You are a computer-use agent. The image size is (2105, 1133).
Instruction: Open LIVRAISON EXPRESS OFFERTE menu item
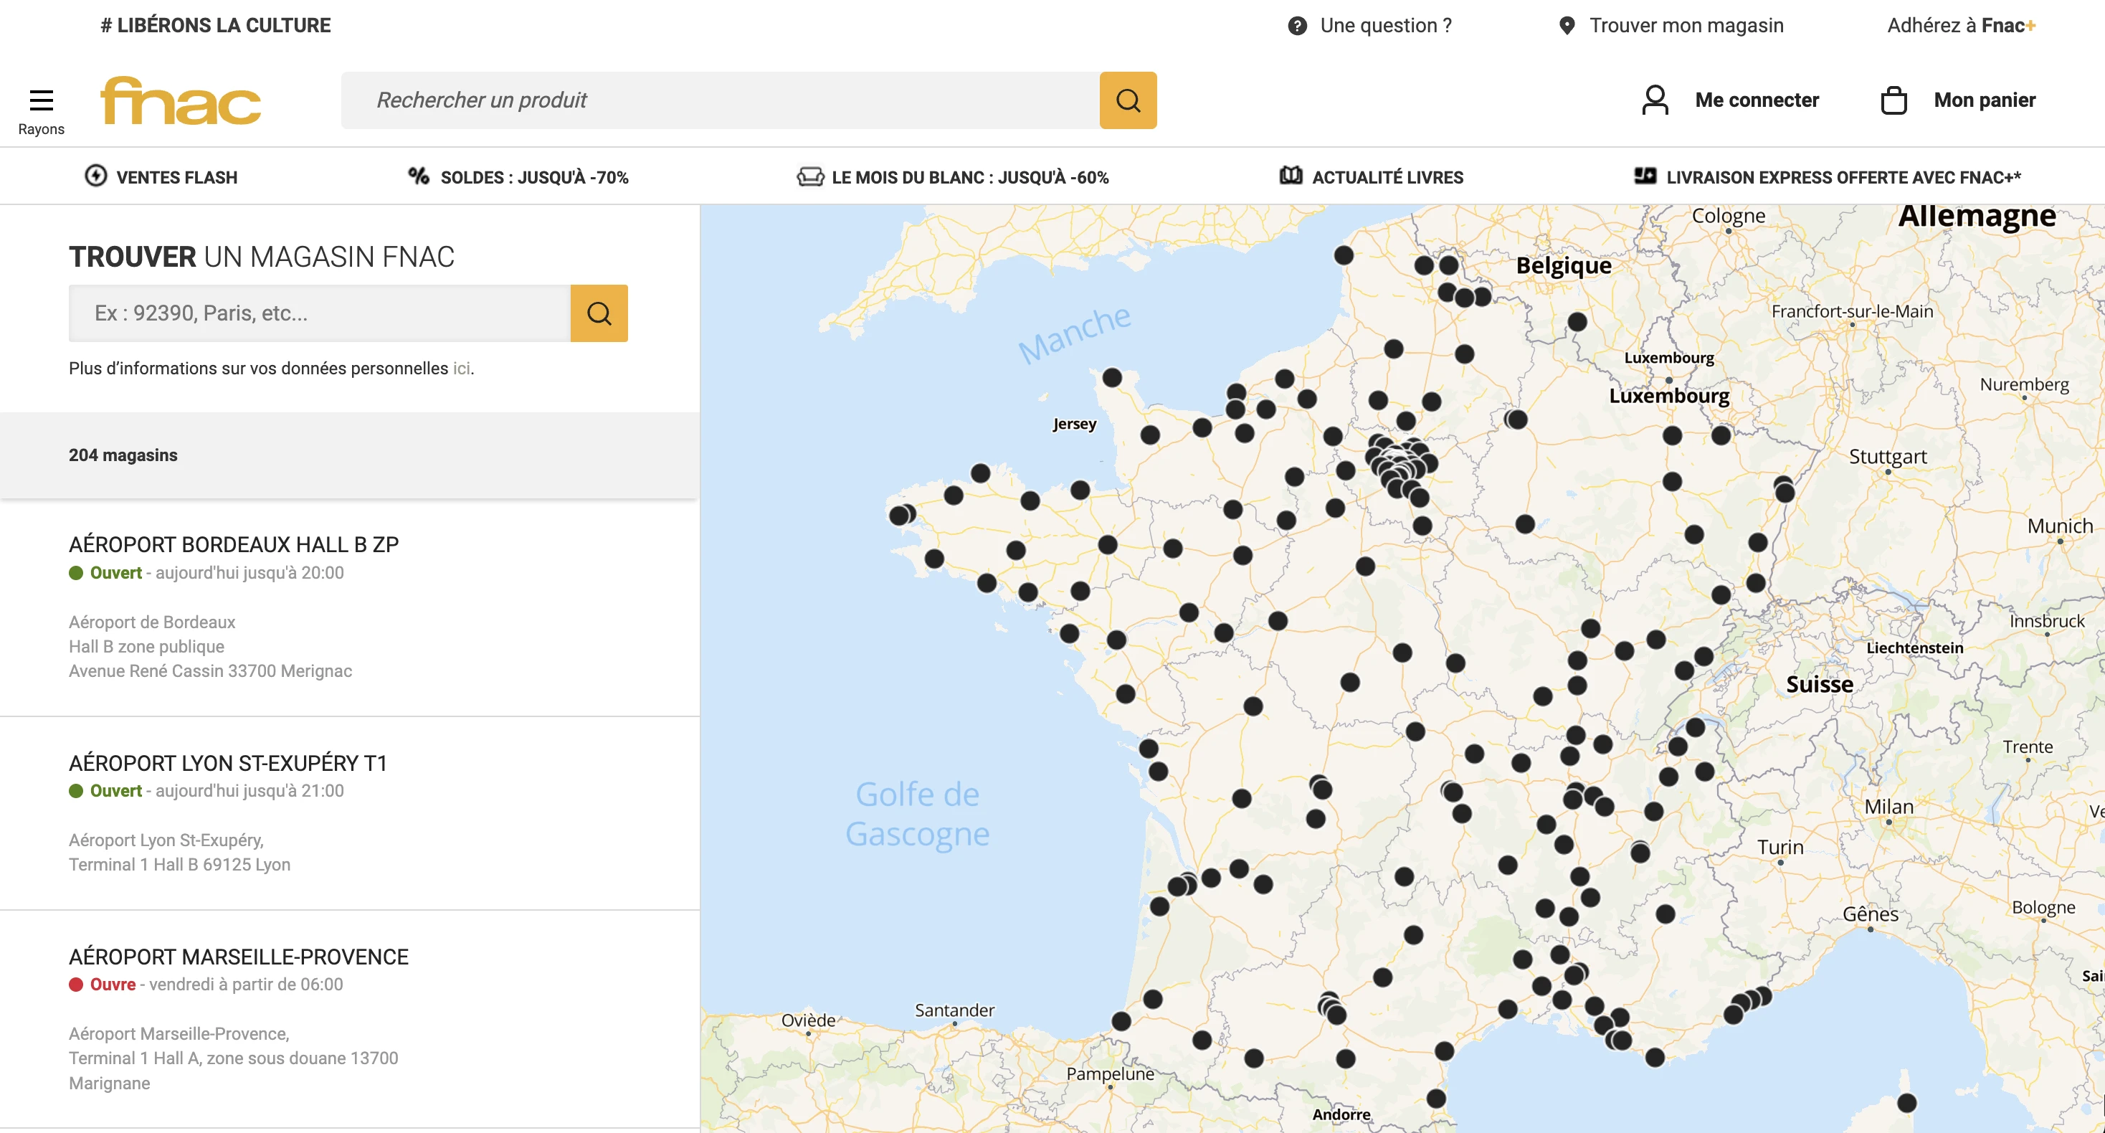coord(1827,176)
